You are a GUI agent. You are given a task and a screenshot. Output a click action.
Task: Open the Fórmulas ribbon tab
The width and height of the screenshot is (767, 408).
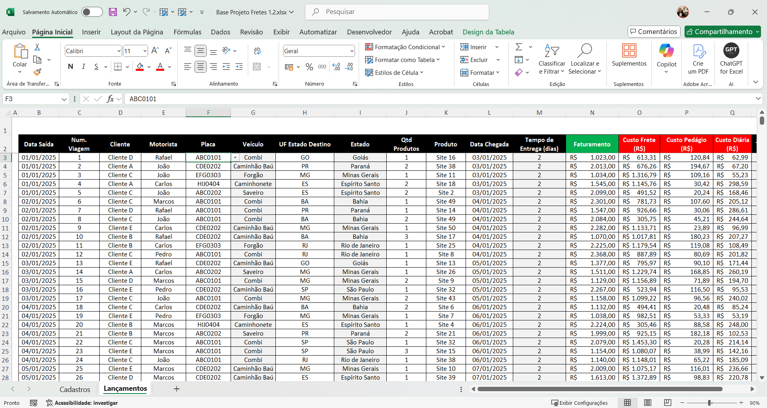(187, 32)
